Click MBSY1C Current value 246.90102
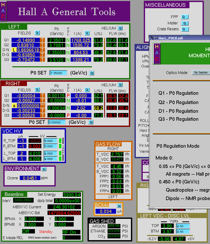The height and width of the screenshot is (244, 210). (x=64, y=207)
